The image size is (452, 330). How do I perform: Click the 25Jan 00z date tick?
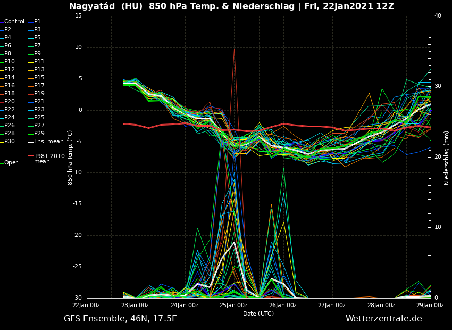[x=233, y=306]
